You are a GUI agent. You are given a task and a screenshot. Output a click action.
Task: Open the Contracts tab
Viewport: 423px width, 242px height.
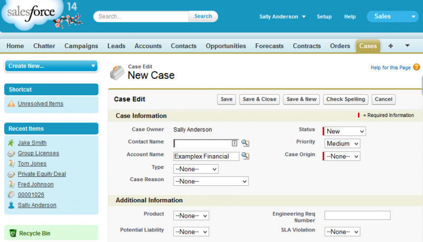pos(307,46)
